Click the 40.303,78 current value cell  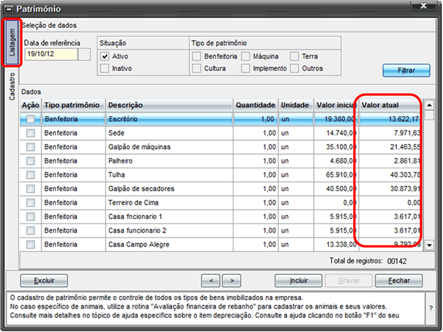tap(391, 175)
